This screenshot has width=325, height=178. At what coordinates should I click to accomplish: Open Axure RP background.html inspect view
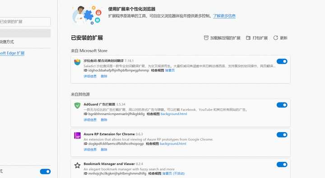click(x=173, y=144)
